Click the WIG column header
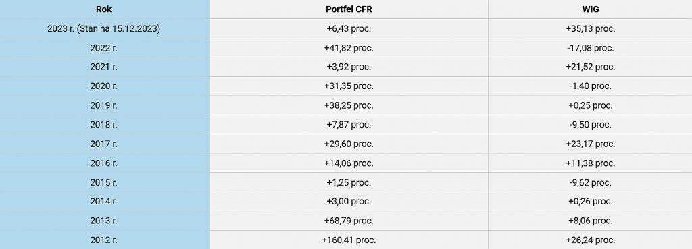Viewport: 692px width, 249px height. (x=590, y=9)
